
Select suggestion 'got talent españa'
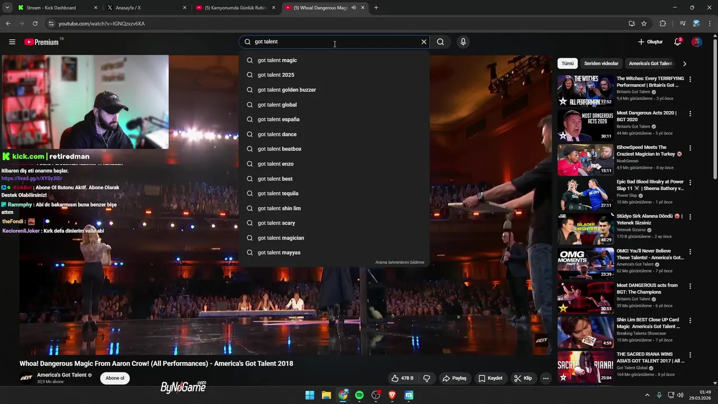[x=334, y=119]
